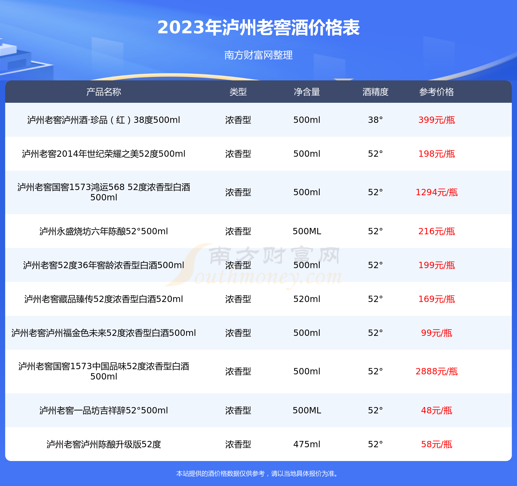517x486 pixels.
Task: Select product 泸州老窖泸州福金色未来52度浓香型白酒500ml
Action: [x=104, y=333]
